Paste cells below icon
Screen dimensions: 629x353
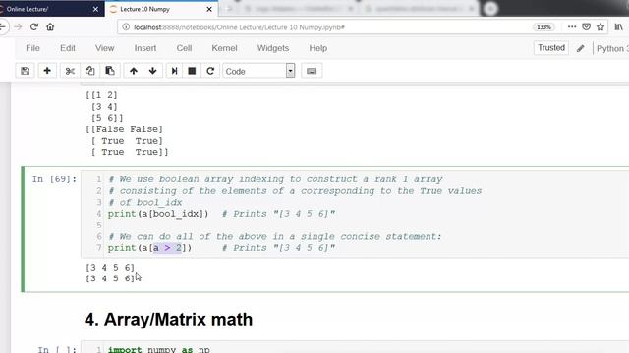point(109,71)
